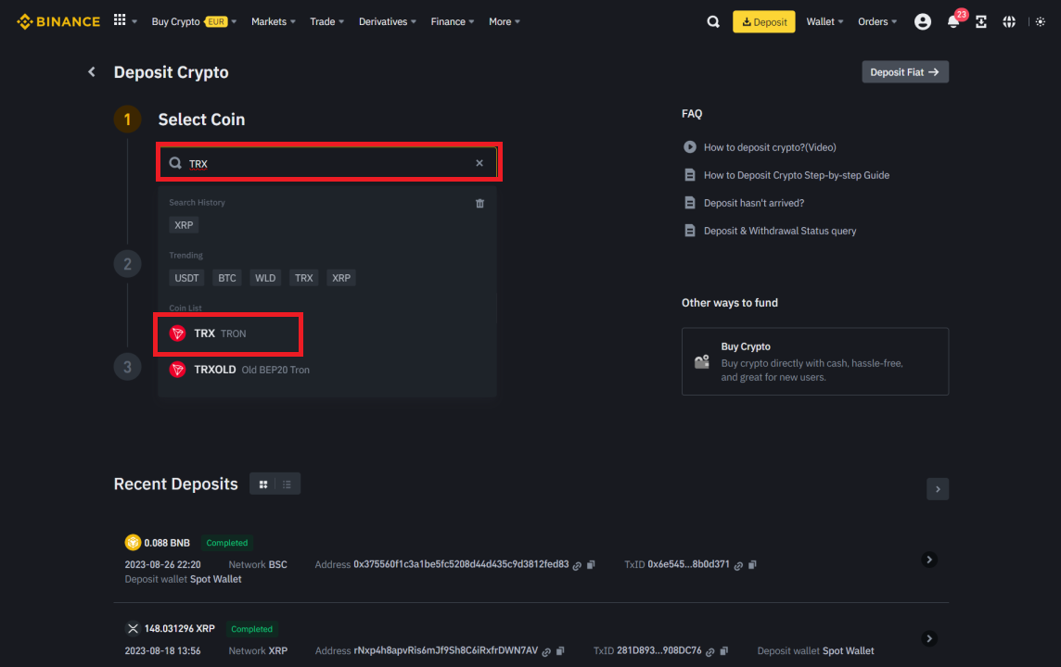1061x667 pixels.
Task: Copy the BNB deposit TxID
Action: (x=752, y=565)
